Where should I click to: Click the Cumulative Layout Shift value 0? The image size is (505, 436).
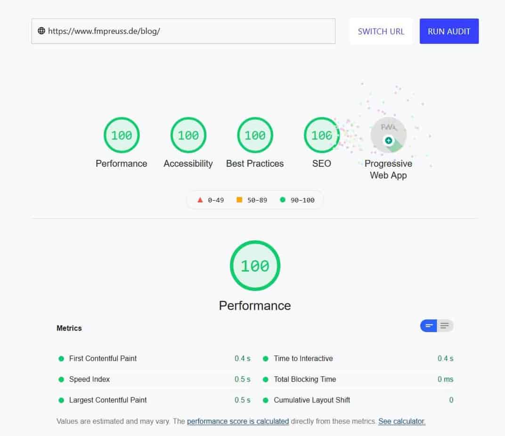[x=451, y=400]
